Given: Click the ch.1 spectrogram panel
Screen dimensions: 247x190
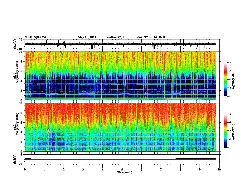Looking at the screenshot, I should pyautogui.click(x=120, y=76).
